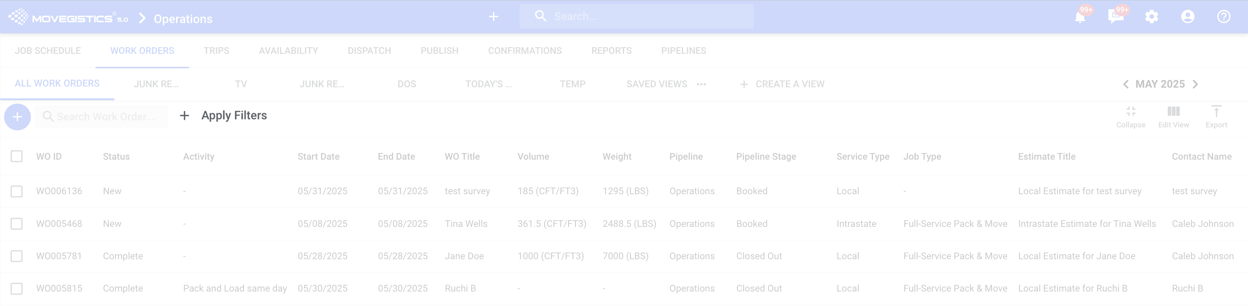Open the settings gear icon

coord(1151,17)
